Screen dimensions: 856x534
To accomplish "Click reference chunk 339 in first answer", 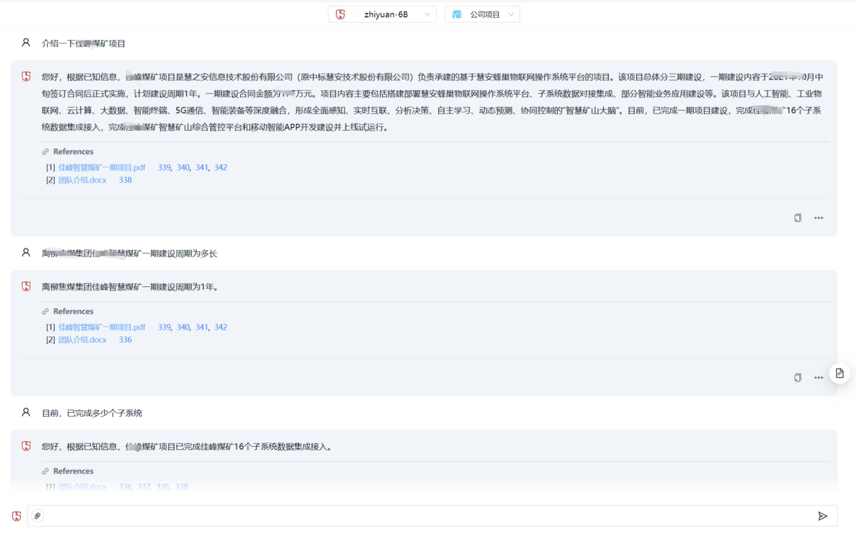I will tap(164, 167).
